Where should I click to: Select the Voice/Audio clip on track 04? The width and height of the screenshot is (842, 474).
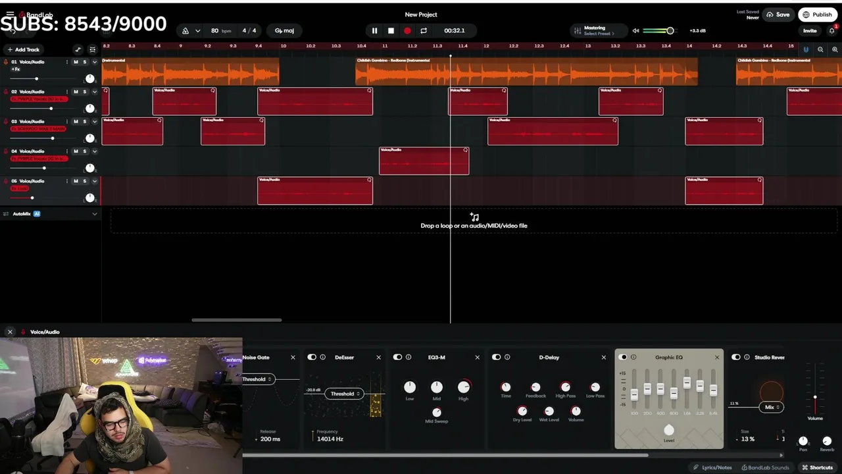[424, 161]
